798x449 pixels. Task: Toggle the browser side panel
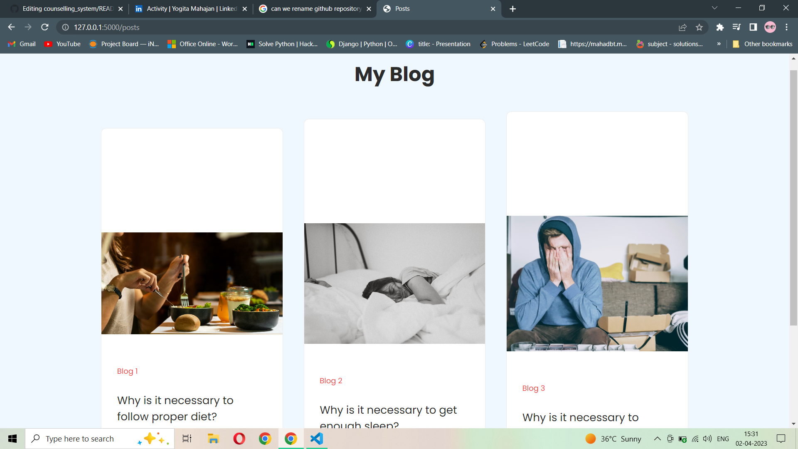[x=753, y=27]
